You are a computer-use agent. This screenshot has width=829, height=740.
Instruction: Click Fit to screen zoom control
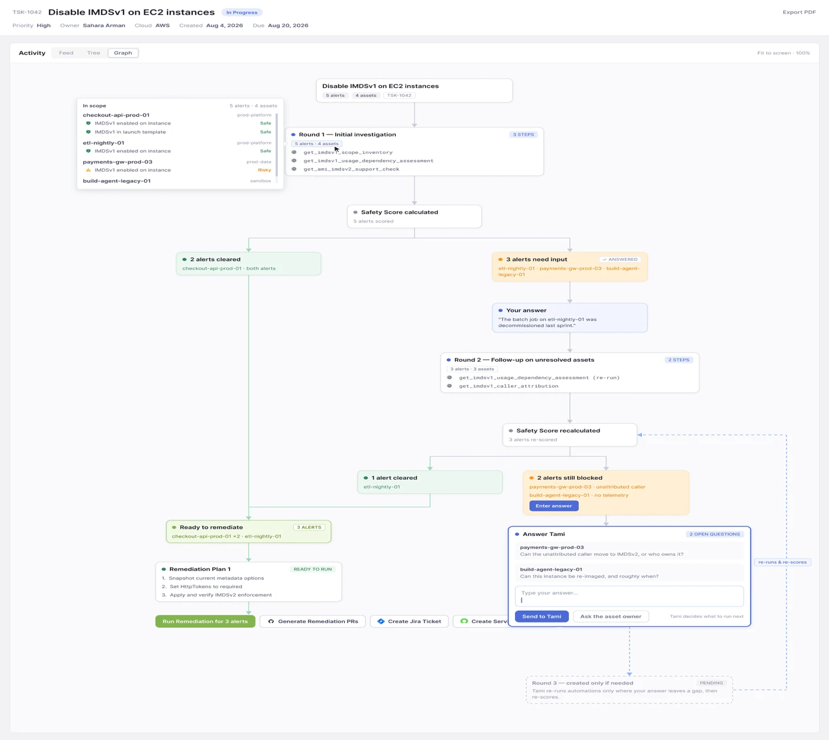pyautogui.click(x=784, y=53)
